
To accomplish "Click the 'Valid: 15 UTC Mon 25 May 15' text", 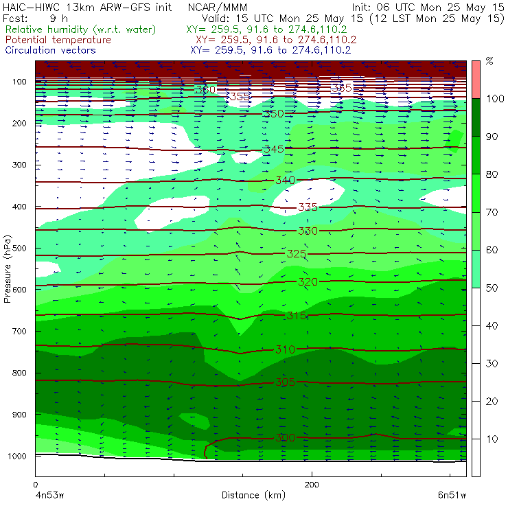I will pos(282,19).
